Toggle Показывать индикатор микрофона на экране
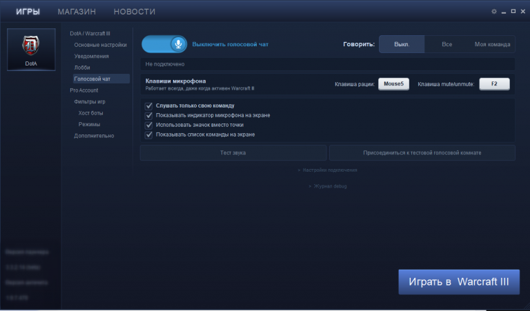Screen dimensions: 530x311 [x=149, y=115]
